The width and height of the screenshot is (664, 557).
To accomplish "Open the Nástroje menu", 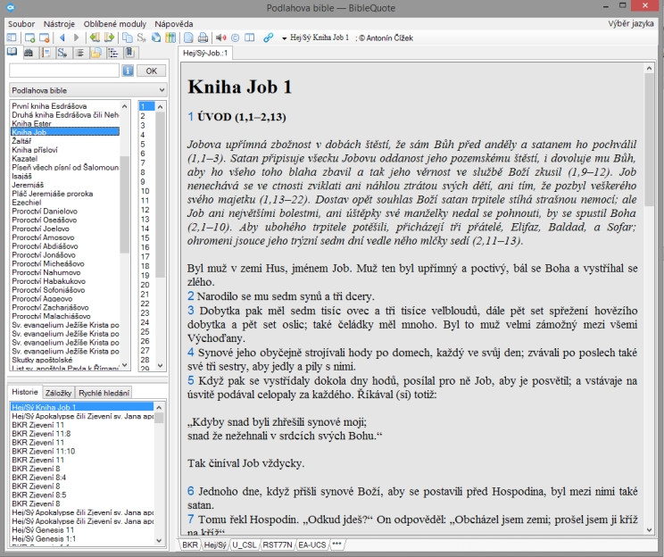I will [59, 24].
